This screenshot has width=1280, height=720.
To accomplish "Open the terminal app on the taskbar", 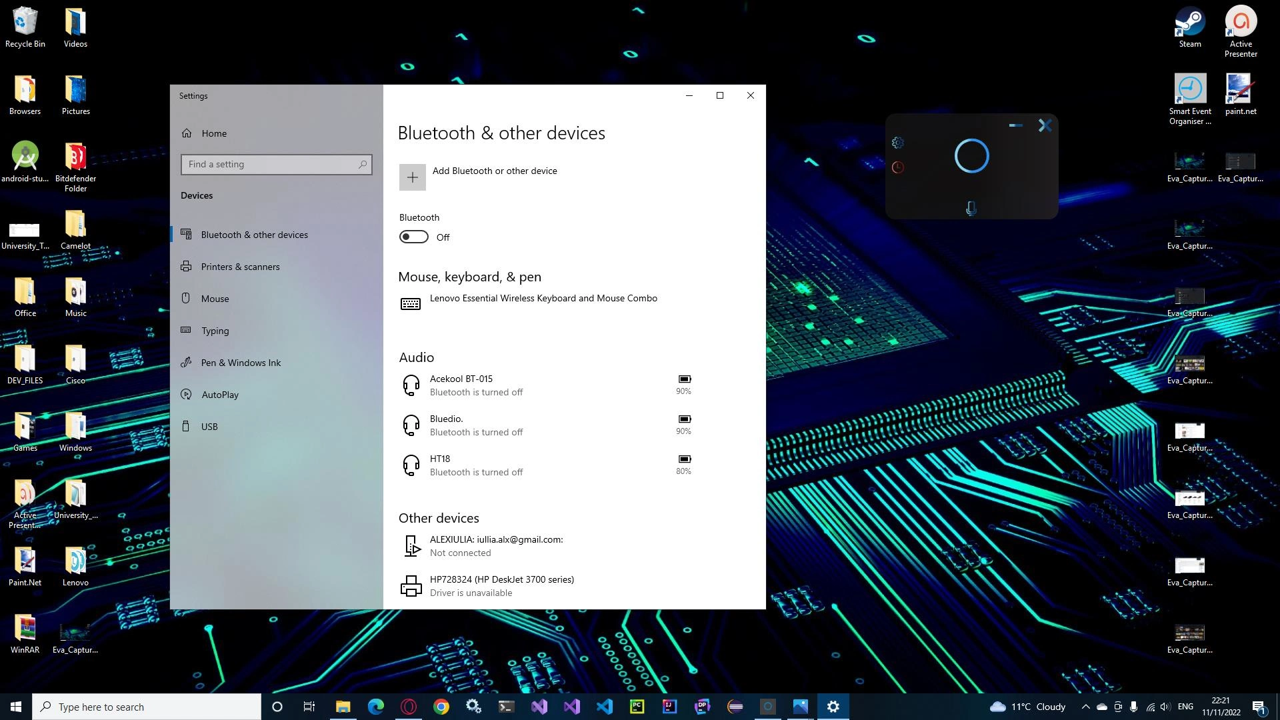I will coord(506,707).
